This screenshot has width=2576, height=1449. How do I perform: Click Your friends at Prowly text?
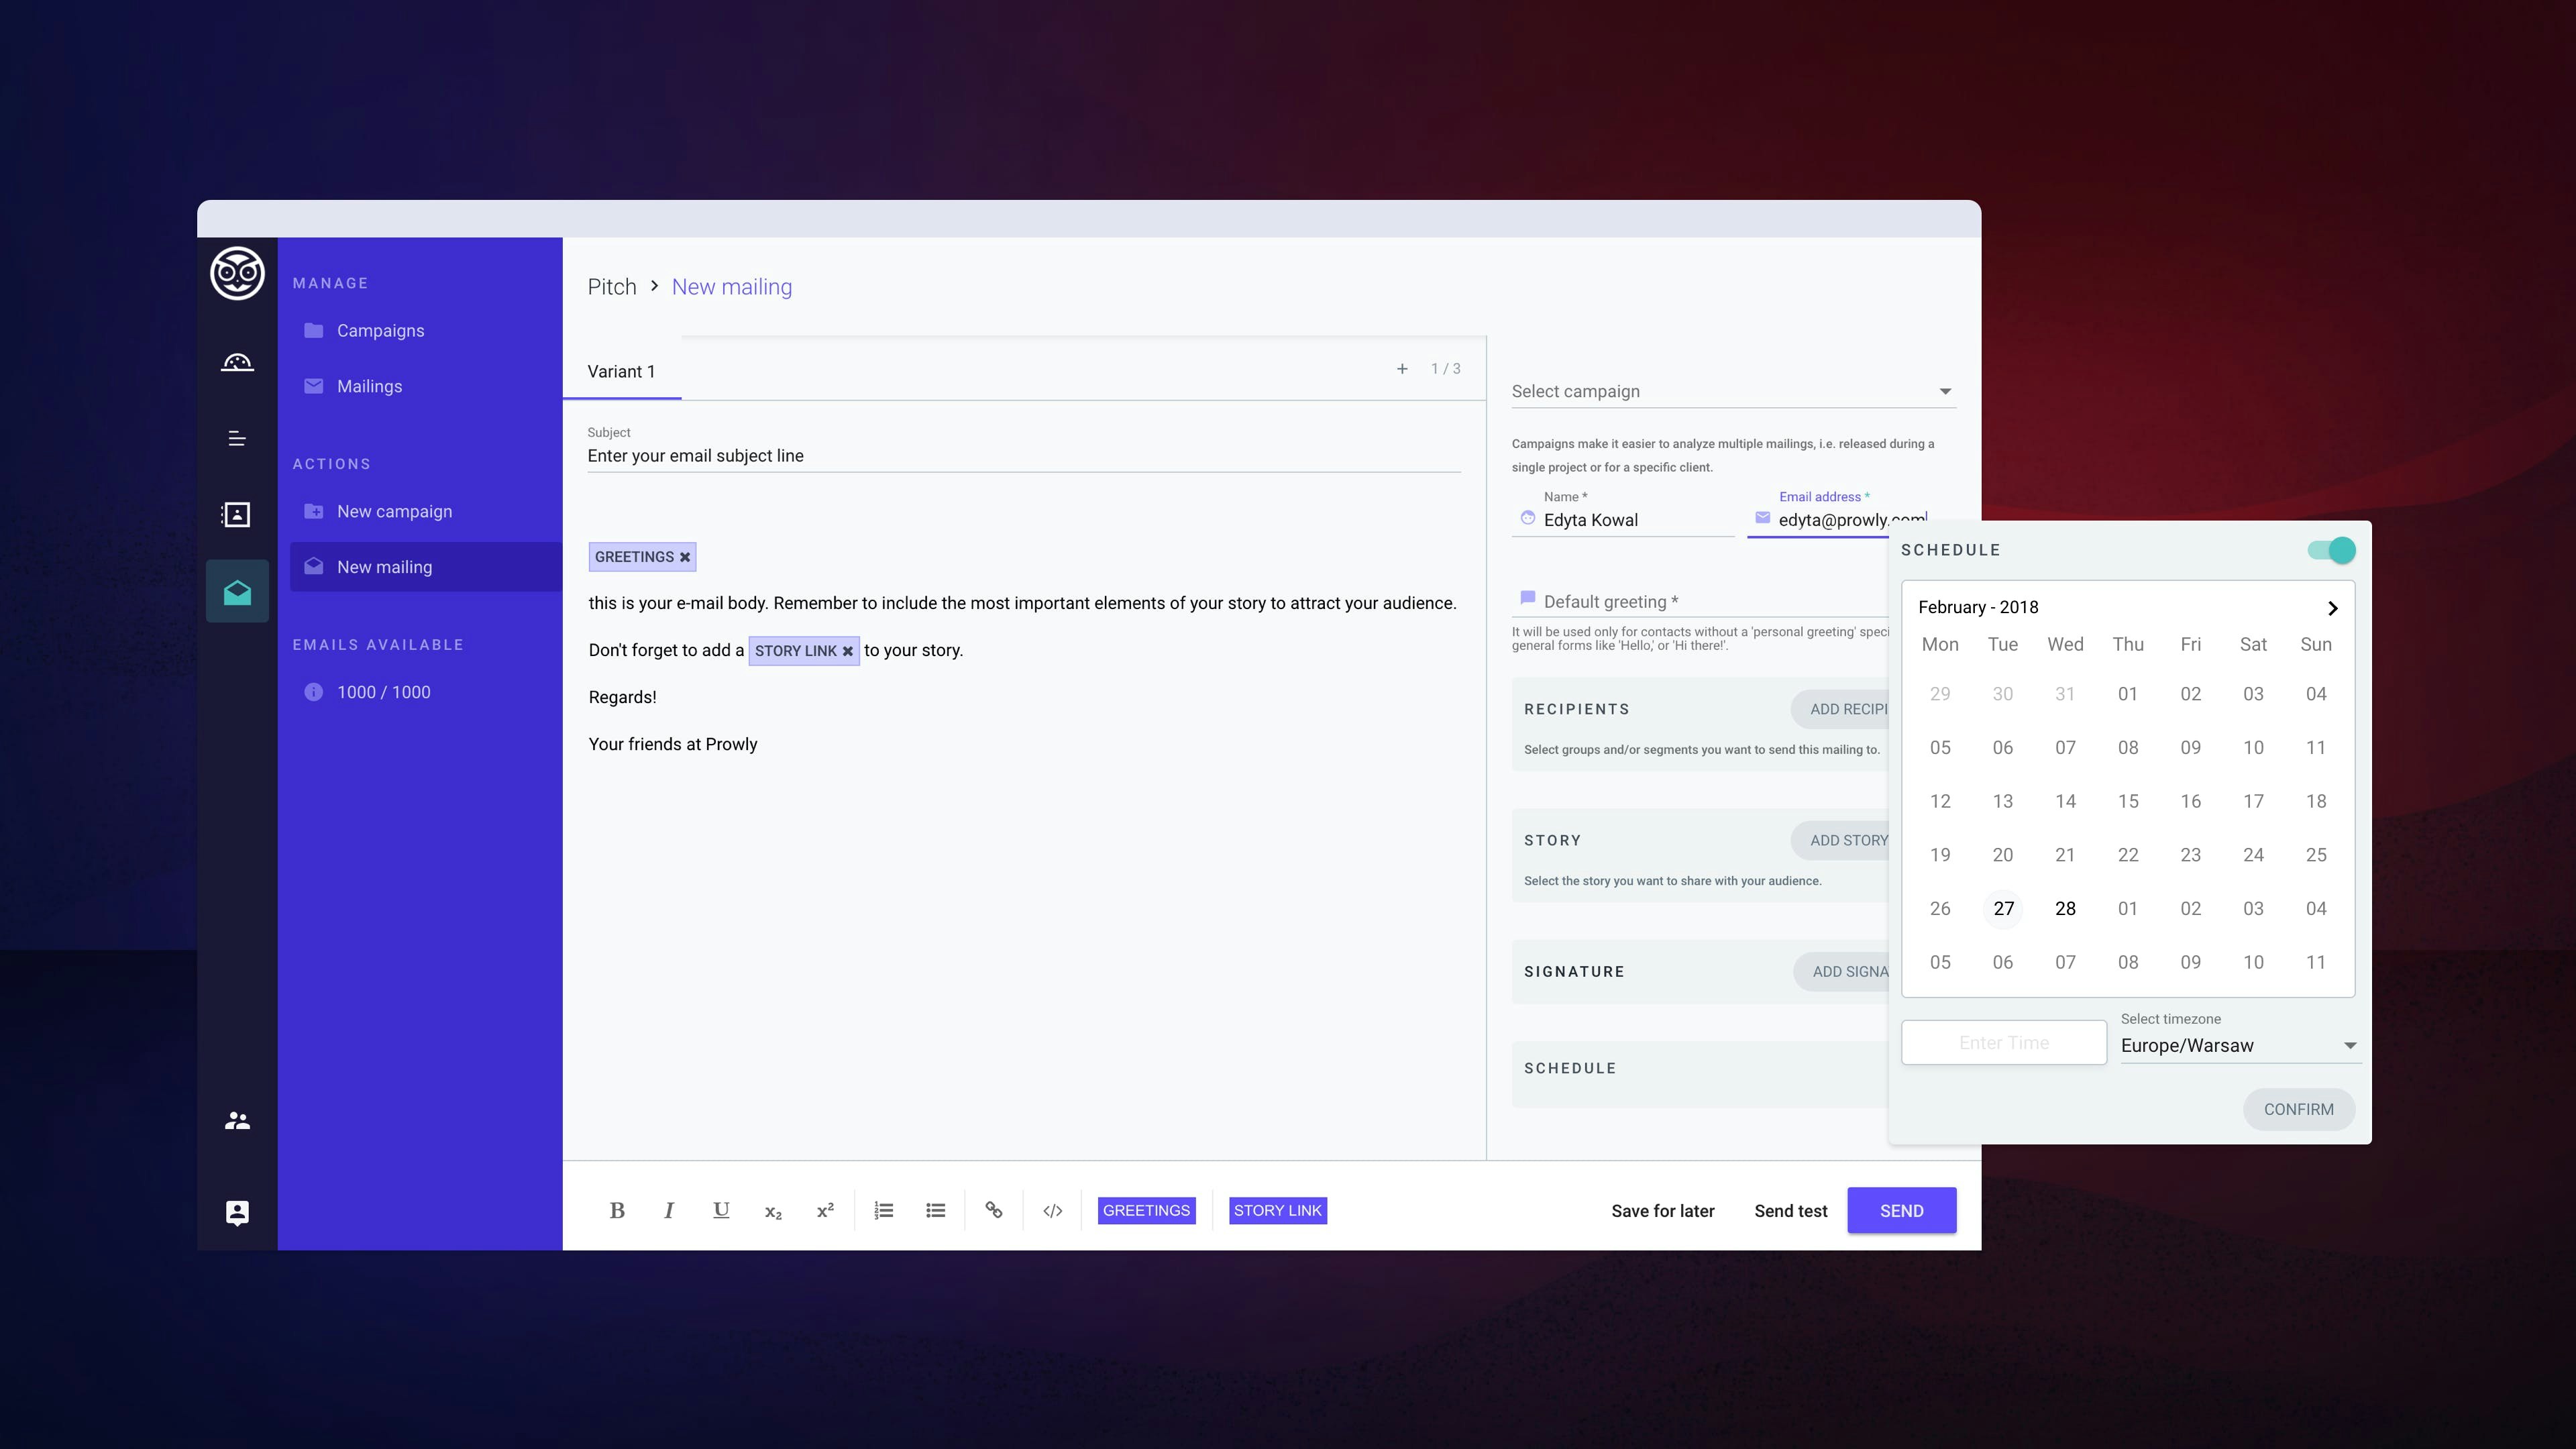[x=673, y=744]
